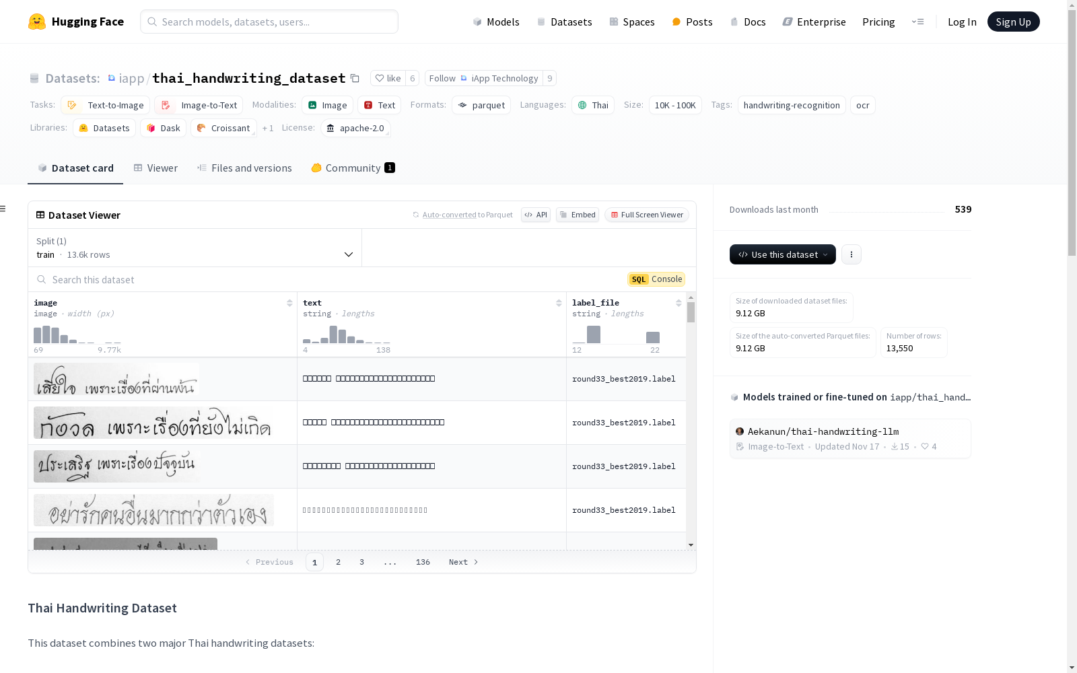Click the handwriting-recognition tag
This screenshot has width=1077, height=673.
pyautogui.click(x=792, y=105)
